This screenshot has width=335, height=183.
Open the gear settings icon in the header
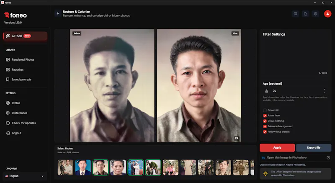(316, 14)
